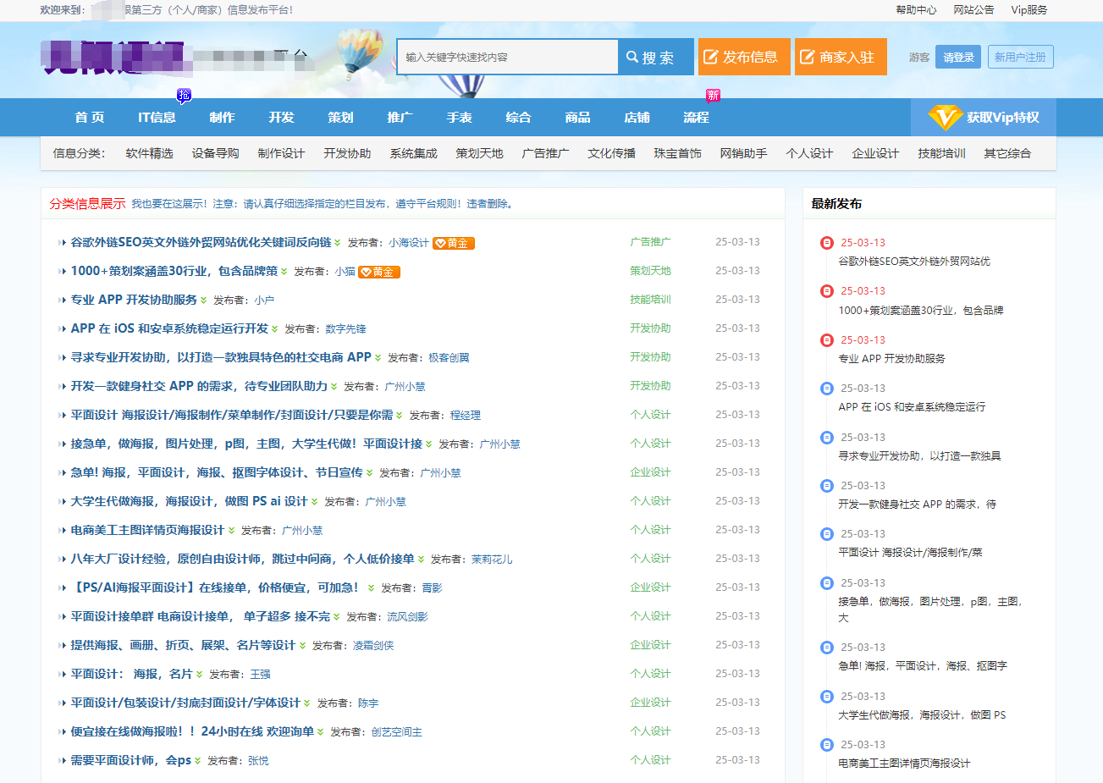Viewport: 1103px width, 783px height.
Task: Open the 策划 navigation tab
Action: tap(340, 117)
